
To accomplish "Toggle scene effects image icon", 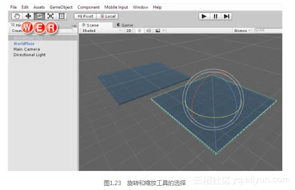I will point(158,31).
